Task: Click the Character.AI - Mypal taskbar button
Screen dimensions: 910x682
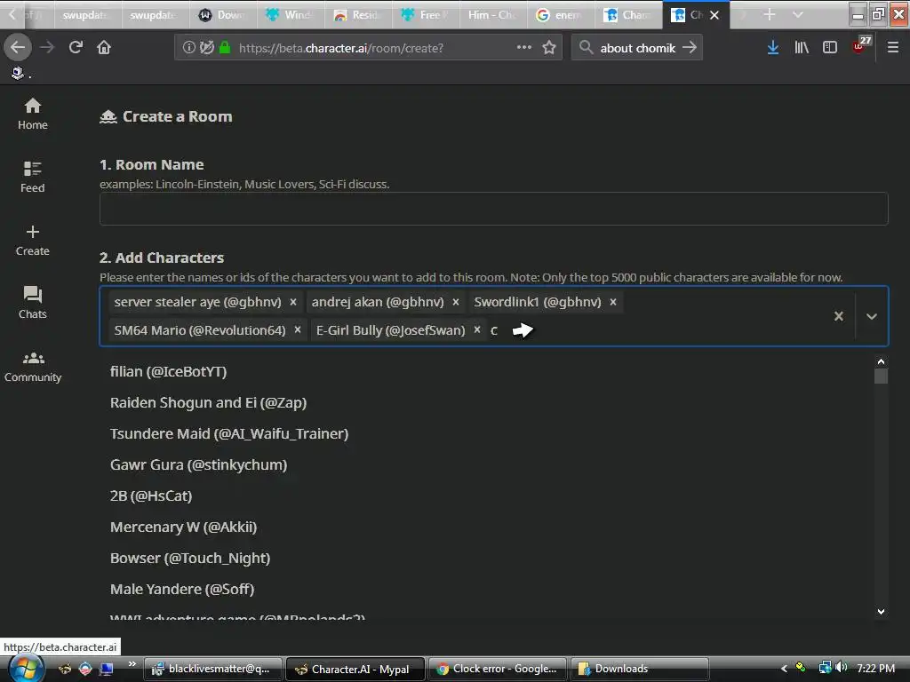Action: [x=355, y=669]
